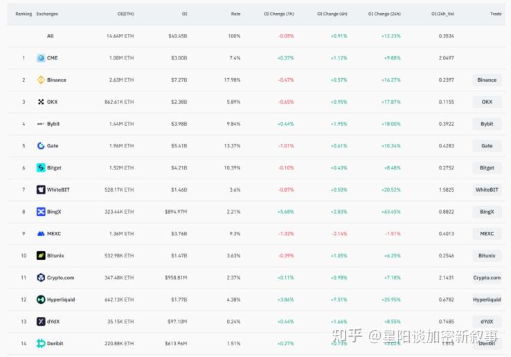The height and width of the screenshot is (357, 511).
Task: Click Deribit's $613.96M OI value
Action: 176,343
